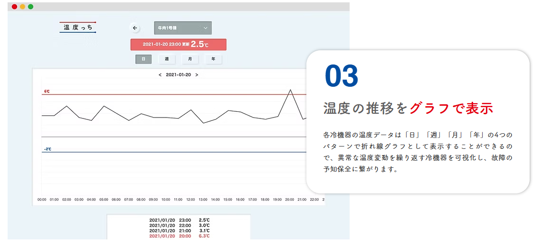Select the 21:00 3.1℃ log row
Viewport: 542px width, 247px height.
180,231
